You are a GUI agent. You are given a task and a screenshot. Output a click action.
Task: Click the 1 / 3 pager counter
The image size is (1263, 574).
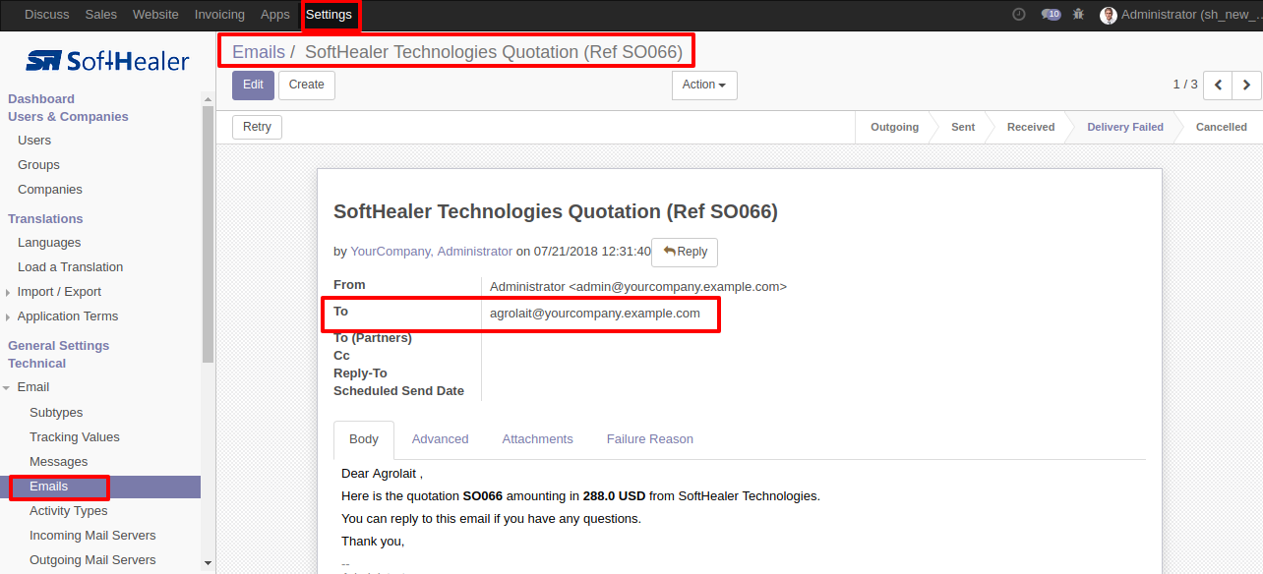click(1185, 85)
